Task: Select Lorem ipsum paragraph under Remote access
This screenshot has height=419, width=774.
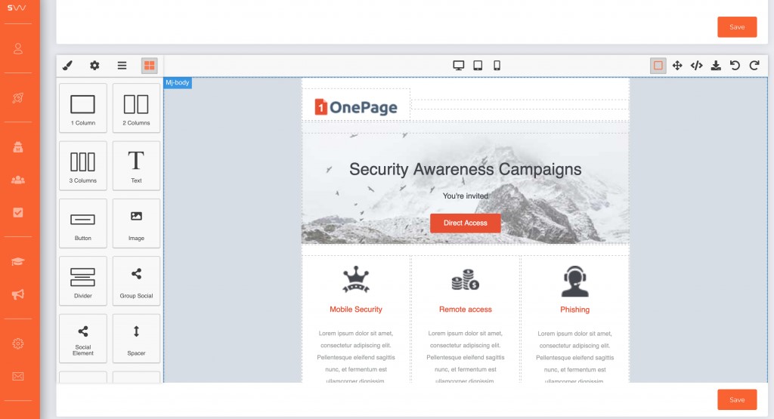Action: [x=466, y=357]
